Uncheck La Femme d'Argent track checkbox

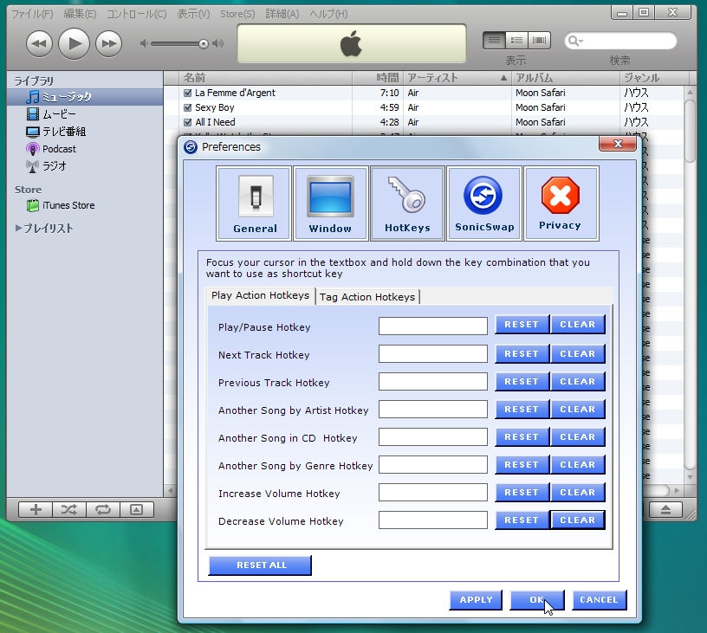(x=187, y=94)
